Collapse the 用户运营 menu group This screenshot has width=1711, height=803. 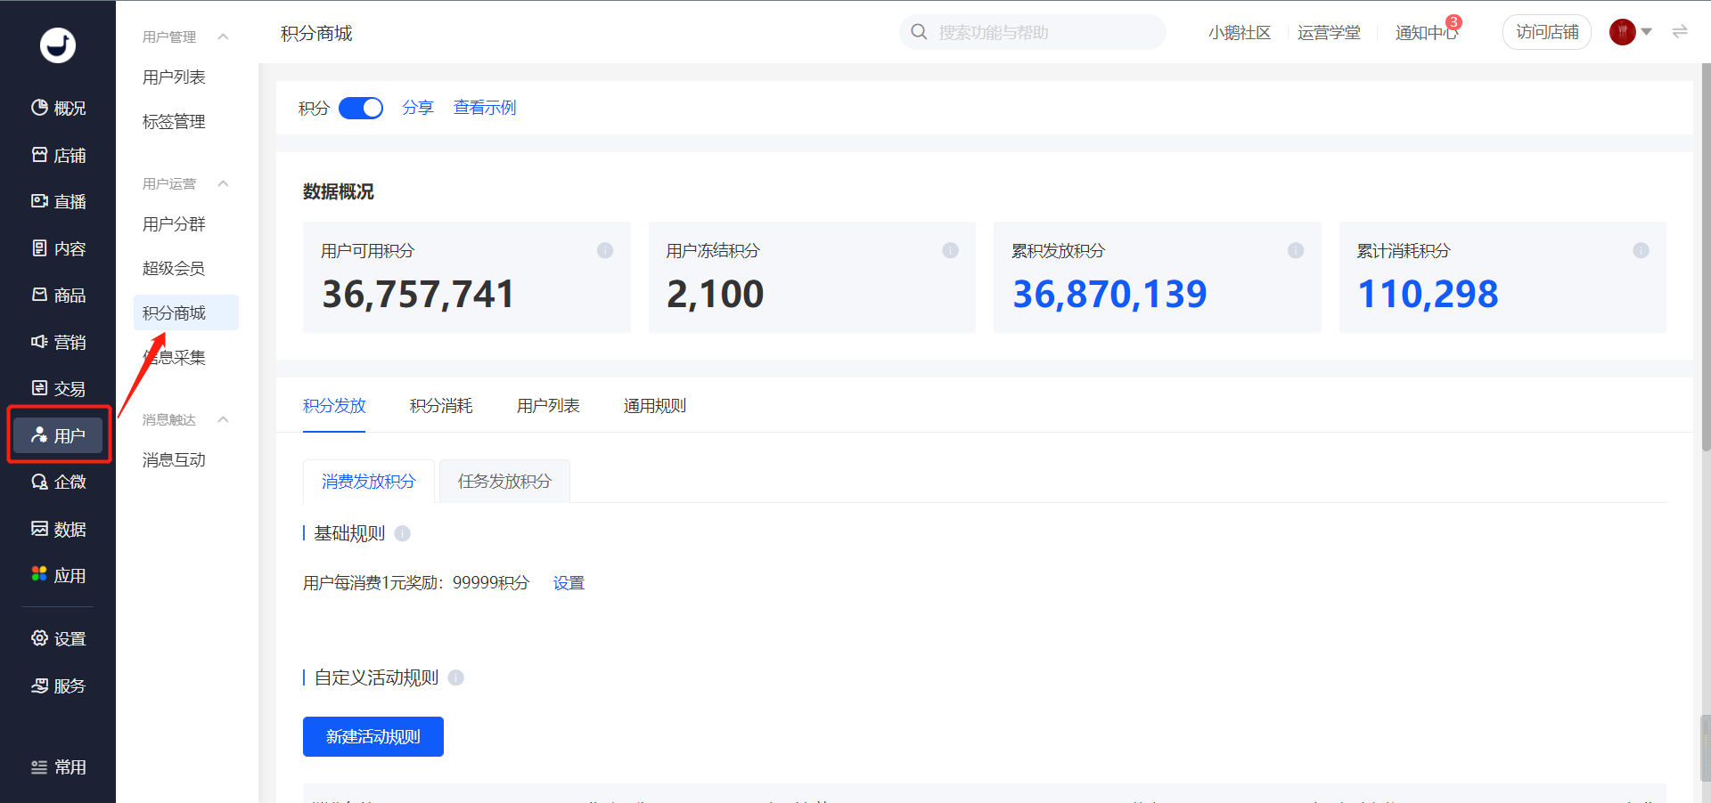(x=224, y=183)
